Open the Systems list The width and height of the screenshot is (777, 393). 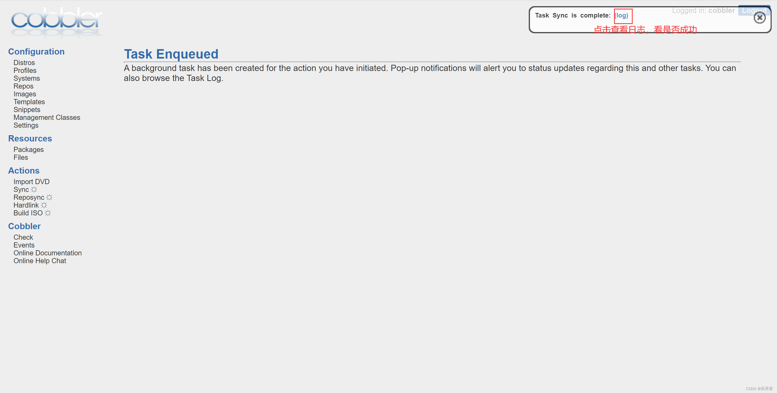point(26,78)
